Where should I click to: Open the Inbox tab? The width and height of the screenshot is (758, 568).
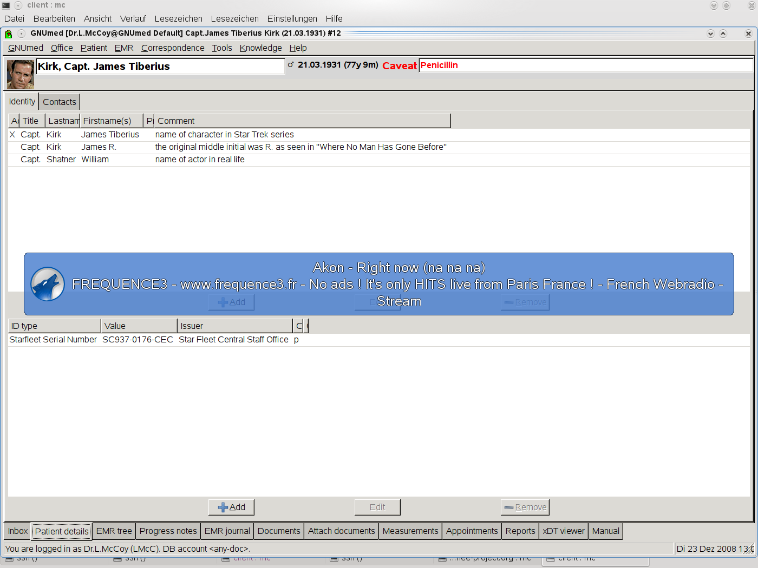18,531
